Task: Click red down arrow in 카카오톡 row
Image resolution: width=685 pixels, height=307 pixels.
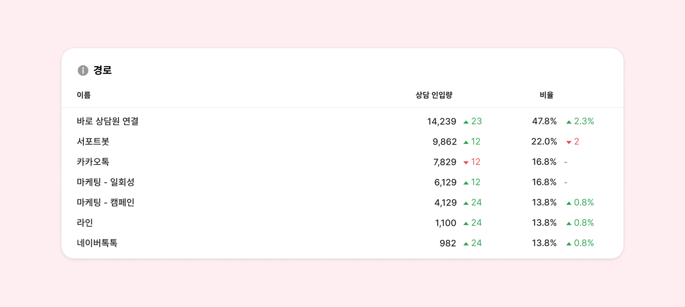Action: tap(466, 163)
